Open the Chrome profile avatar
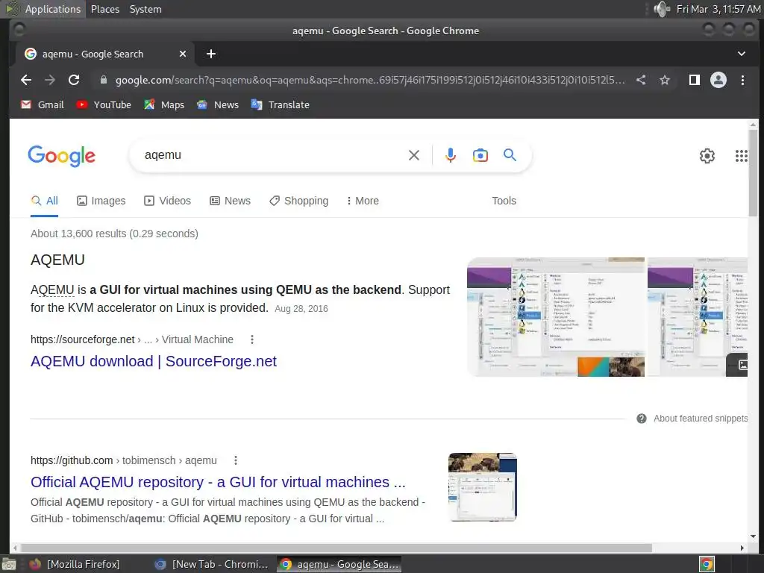Image resolution: width=764 pixels, height=573 pixels. pyautogui.click(x=718, y=80)
